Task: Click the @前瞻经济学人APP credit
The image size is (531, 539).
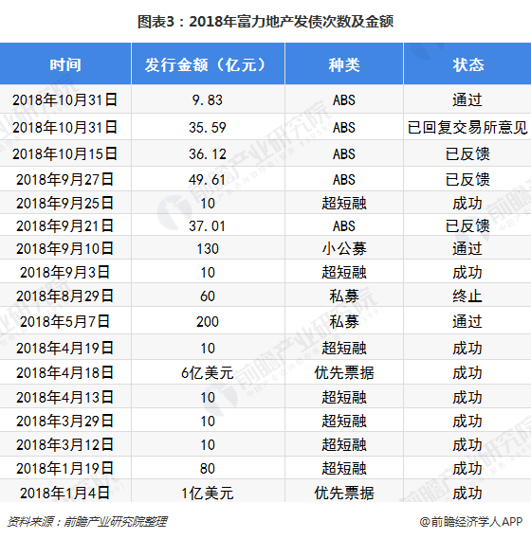Action: click(471, 521)
